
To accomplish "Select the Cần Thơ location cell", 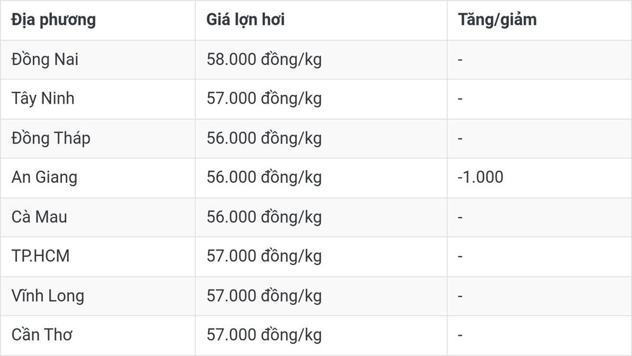I will [x=42, y=335].
